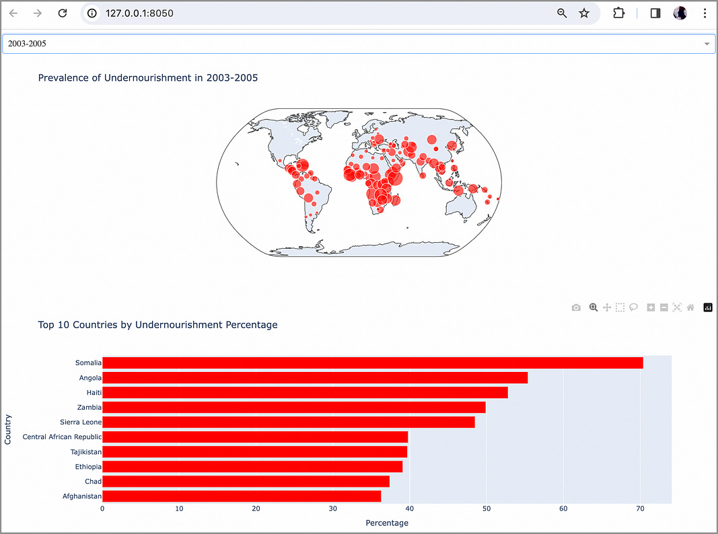
Task: Click the Sierra Leone bar
Action: [289, 422]
